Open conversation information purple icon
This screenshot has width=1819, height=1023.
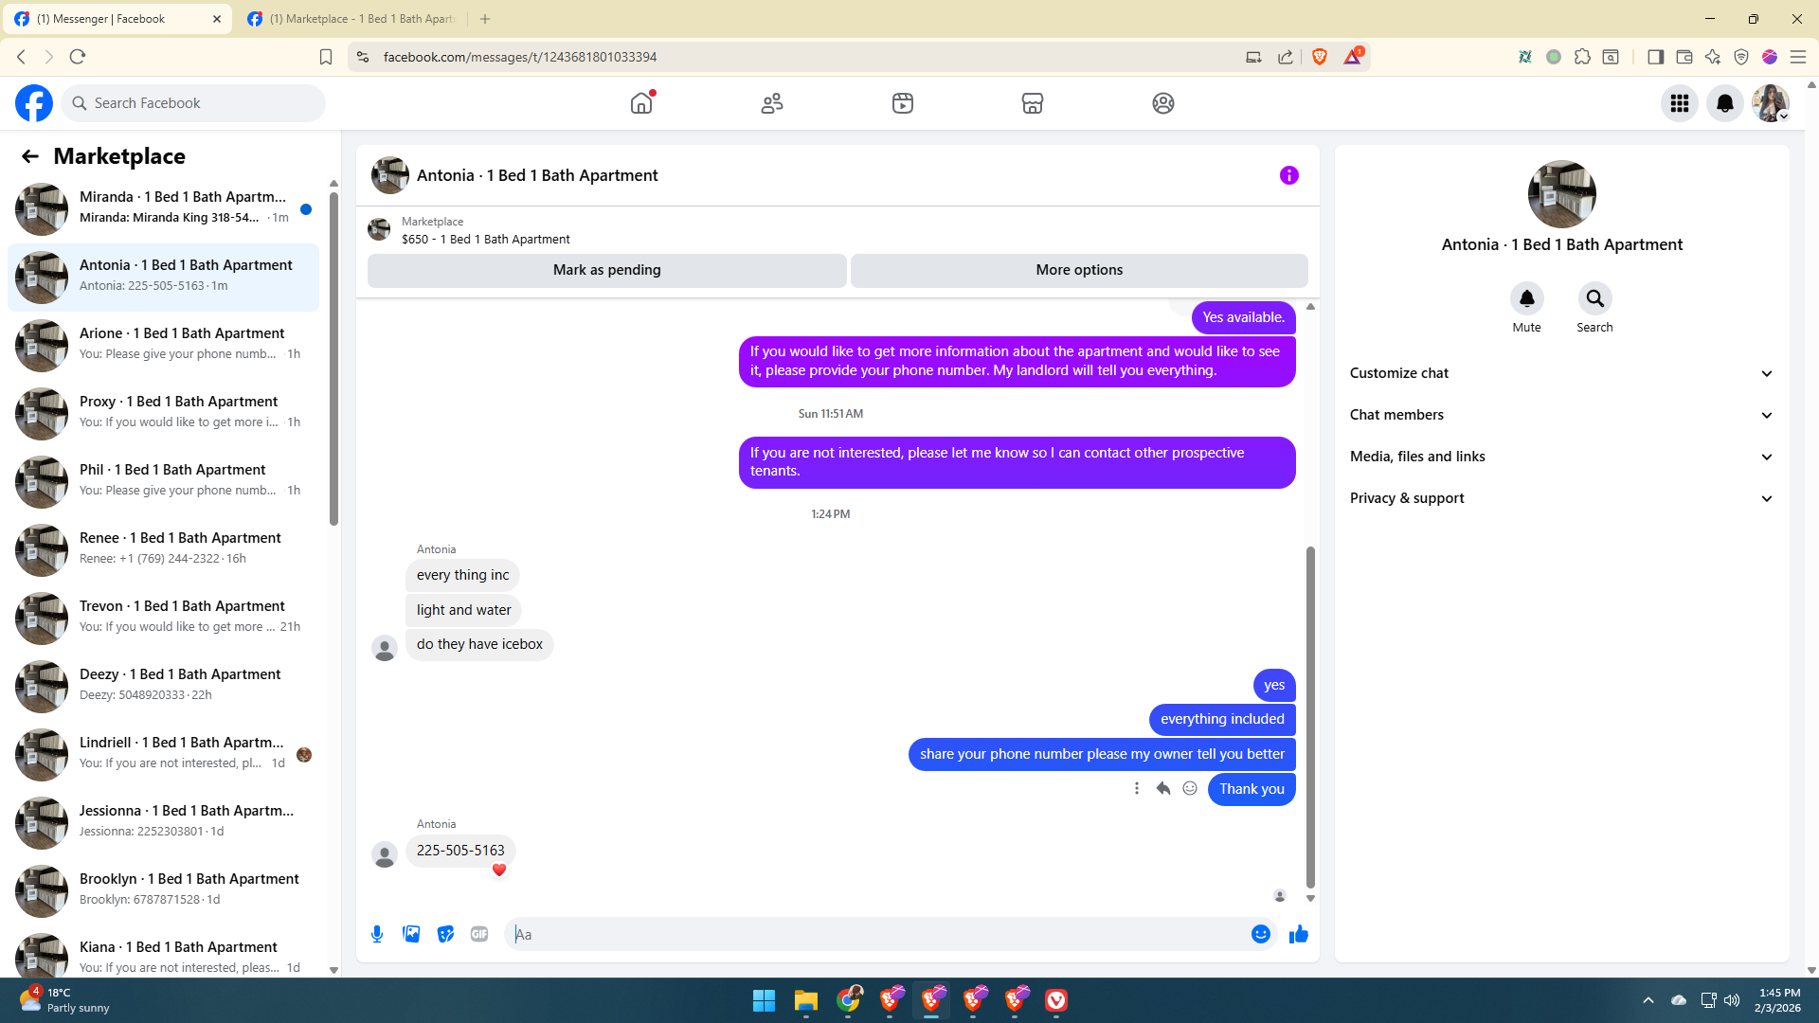coord(1288,175)
